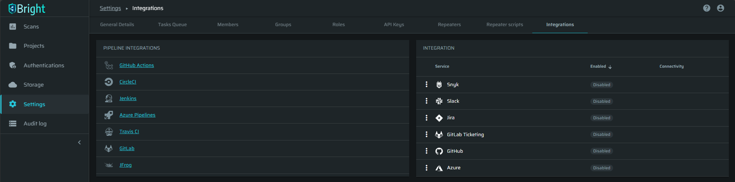Switch to the API Keys tab
This screenshot has height=182, width=735.
tap(394, 25)
